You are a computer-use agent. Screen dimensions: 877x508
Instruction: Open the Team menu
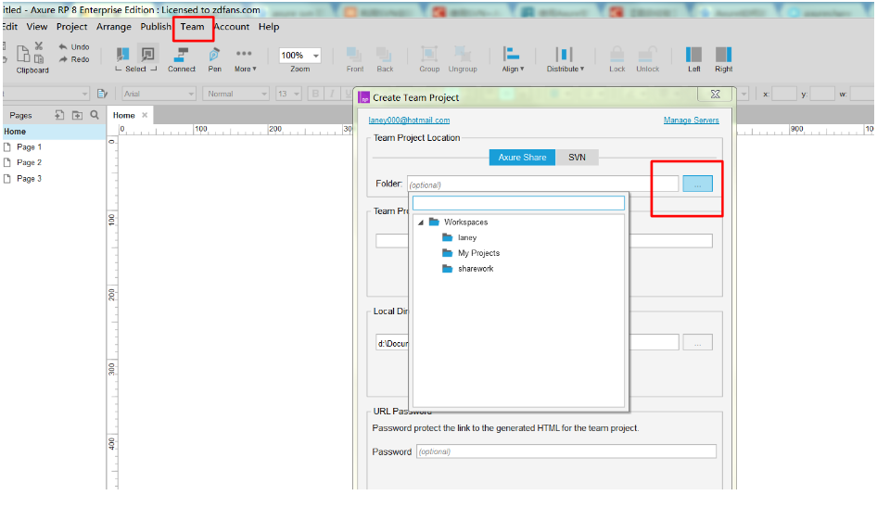(x=192, y=27)
